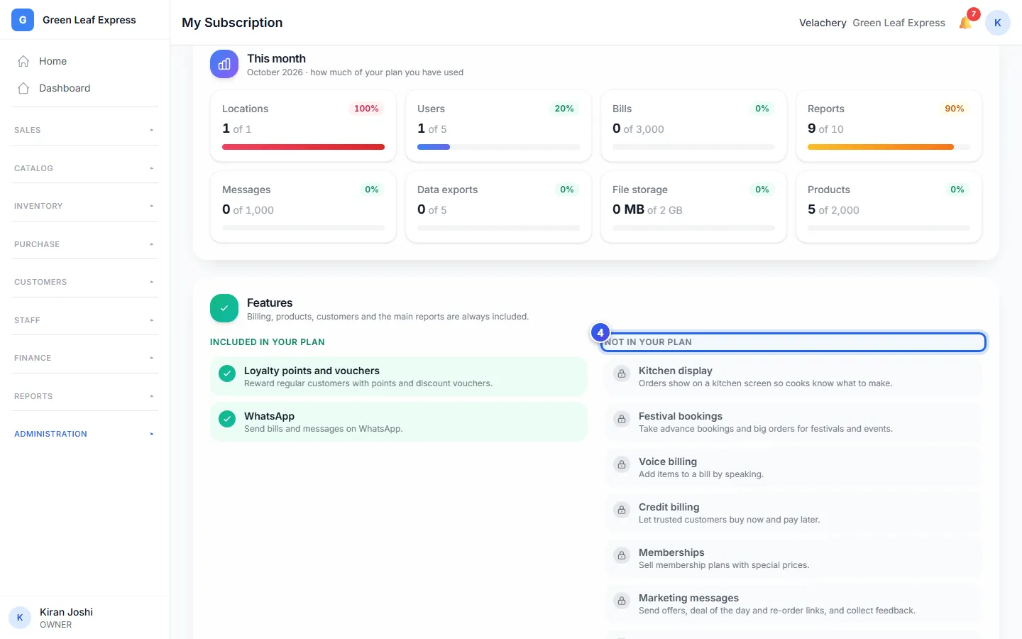Click the Locations usage progress bar
The image size is (1022, 639).
pyautogui.click(x=303, y=147)
